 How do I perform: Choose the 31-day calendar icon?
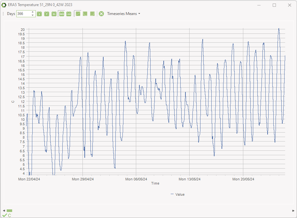click(x=54, y=14)
